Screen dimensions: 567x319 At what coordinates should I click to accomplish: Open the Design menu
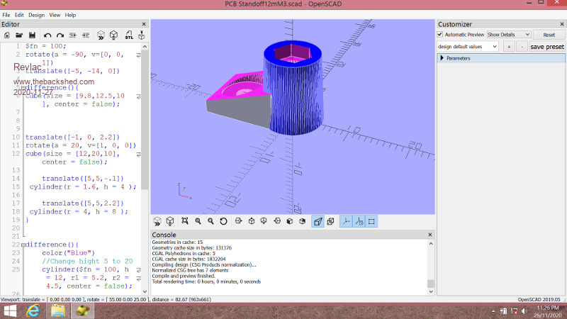(x=36, y=15)
